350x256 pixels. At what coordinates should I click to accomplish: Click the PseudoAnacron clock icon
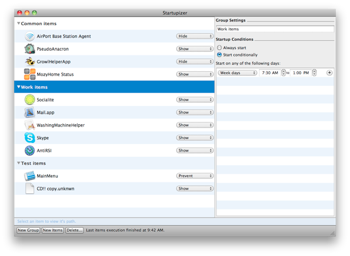pyautogui.click(x=30, y=49)
